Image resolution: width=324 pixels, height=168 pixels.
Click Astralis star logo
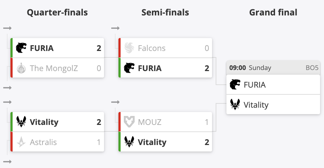click(21, 142)
